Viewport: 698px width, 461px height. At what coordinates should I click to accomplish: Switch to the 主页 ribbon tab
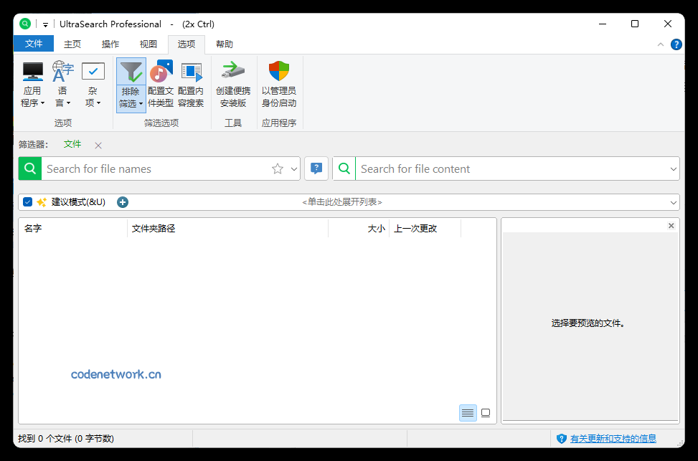pyautogui.click(x=72, y=44)
